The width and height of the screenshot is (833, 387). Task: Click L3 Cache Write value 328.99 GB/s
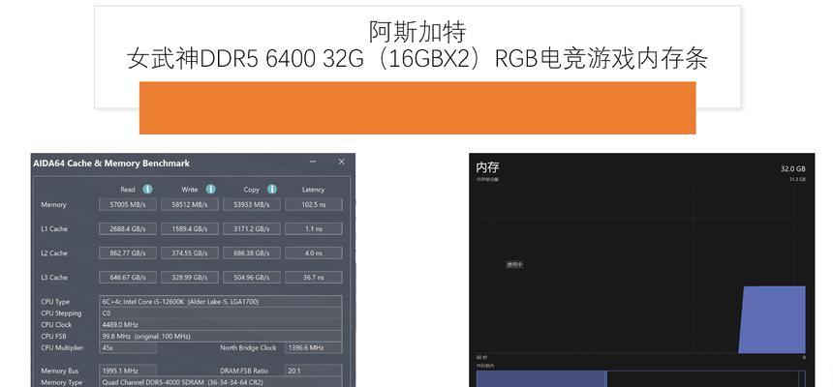(190, 277)
